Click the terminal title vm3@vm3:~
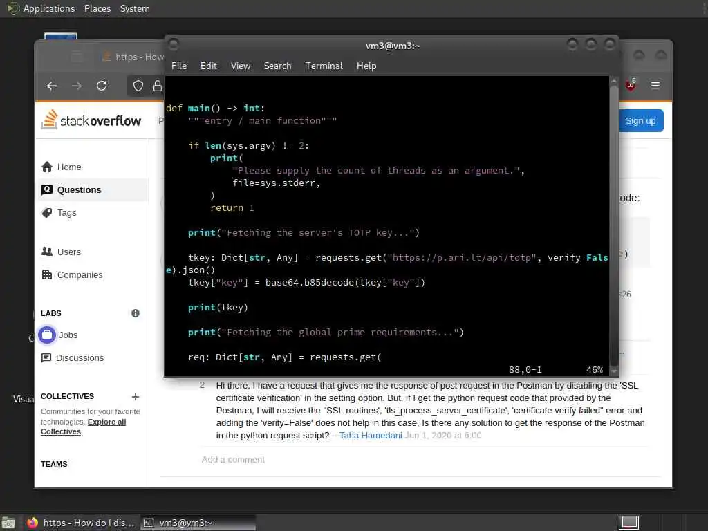Screen dimensions: 708x531 (x=393, y=46)
